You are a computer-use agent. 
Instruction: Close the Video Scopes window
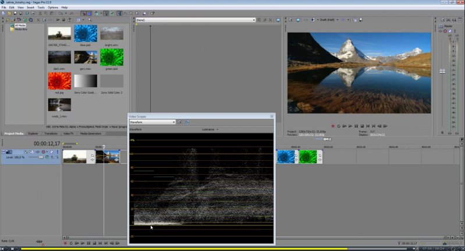coord(271,116)
